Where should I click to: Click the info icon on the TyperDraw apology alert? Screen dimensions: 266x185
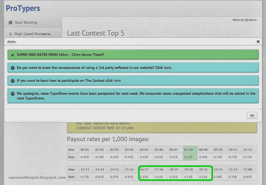point(12,93)
